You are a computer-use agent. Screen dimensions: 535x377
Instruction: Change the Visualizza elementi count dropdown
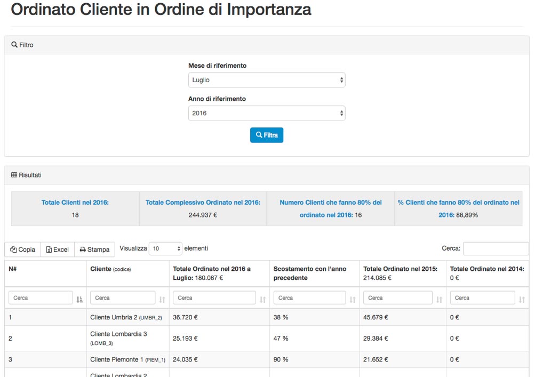(x=165, y=248)
